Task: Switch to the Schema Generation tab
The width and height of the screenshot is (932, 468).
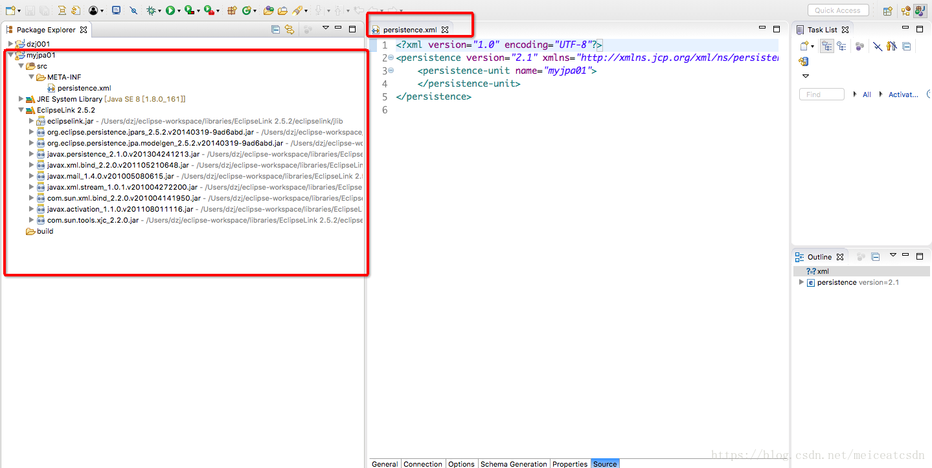Action: pyautogui.click(x=514, y=463)
